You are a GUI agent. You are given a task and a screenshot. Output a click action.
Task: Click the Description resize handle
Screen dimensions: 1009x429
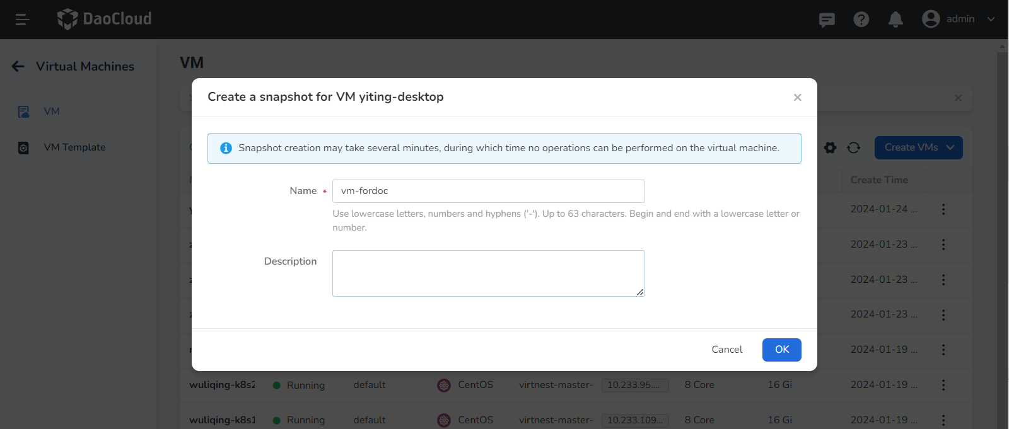640,292
